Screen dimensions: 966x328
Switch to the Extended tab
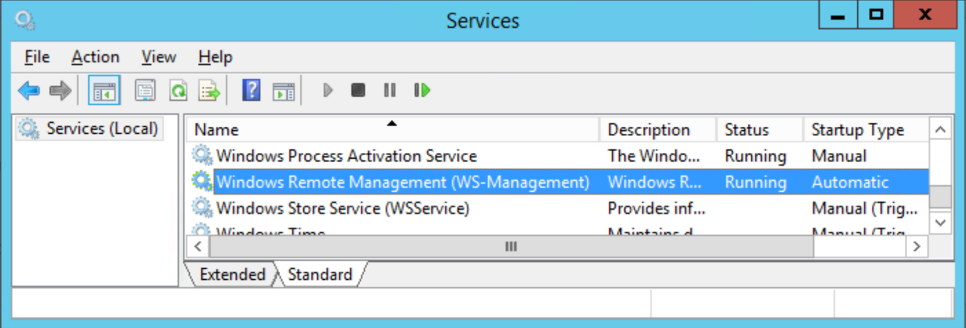[x=232, y=274]
